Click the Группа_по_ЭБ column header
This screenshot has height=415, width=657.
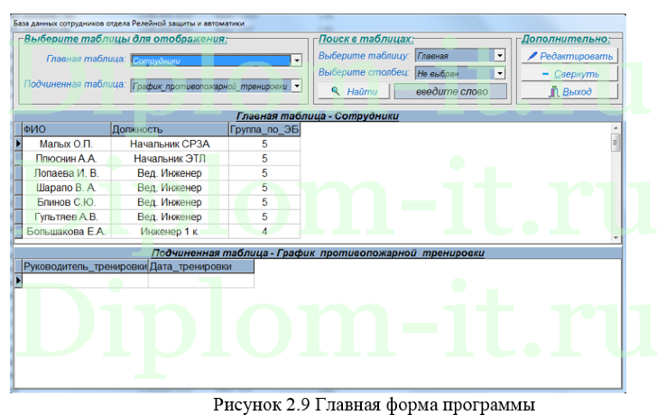tap(264, 129)
